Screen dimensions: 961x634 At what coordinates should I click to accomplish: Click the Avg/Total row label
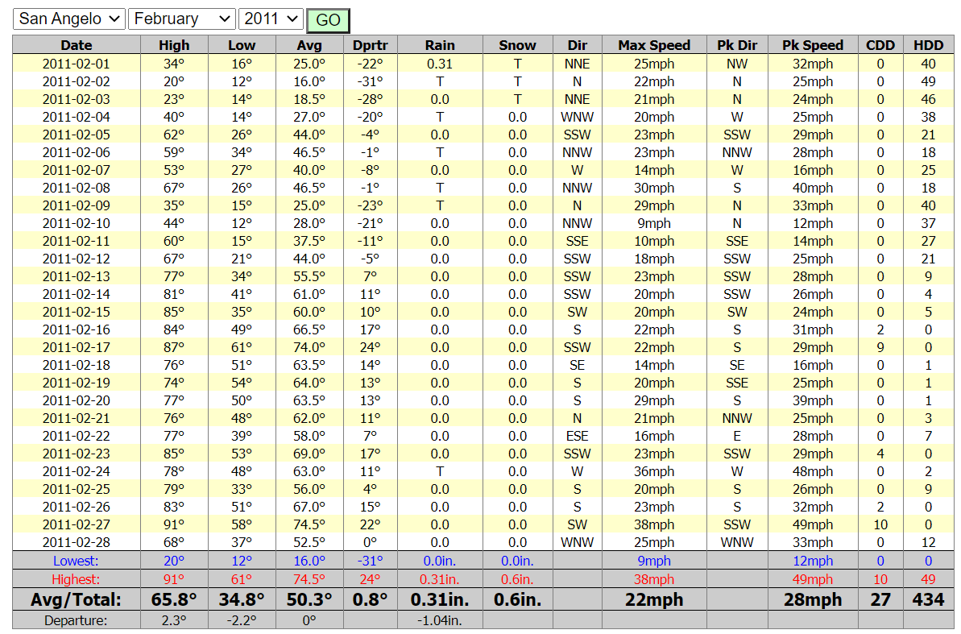[77, 599]
